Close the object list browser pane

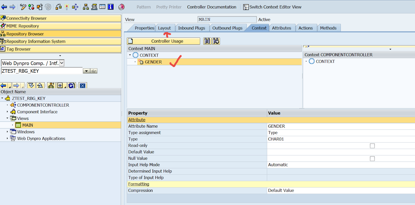(82, 86)
